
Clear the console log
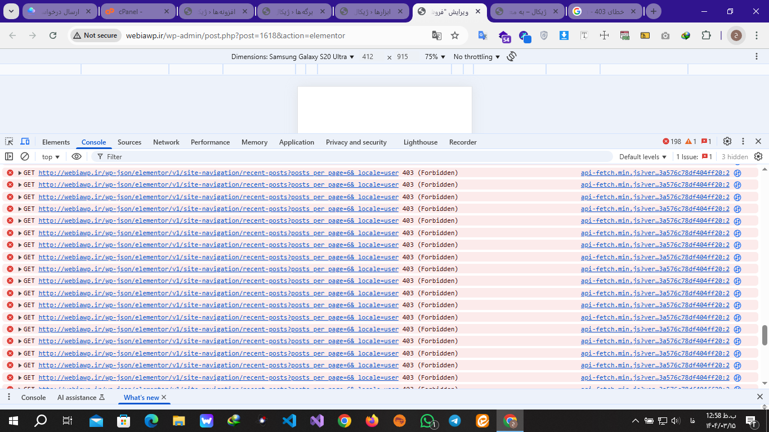[x=25, y=157]
